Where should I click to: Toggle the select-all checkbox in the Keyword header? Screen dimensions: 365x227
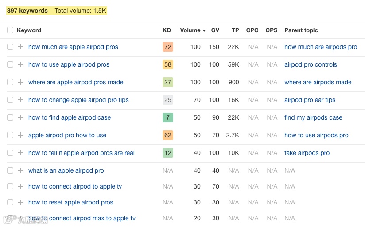[10, 30]
